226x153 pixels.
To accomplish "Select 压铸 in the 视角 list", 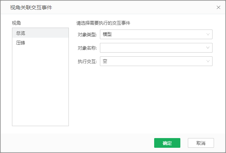I will [21, 43].
